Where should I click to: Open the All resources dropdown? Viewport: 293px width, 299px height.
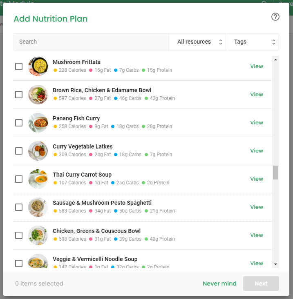[x=197, y=42]
